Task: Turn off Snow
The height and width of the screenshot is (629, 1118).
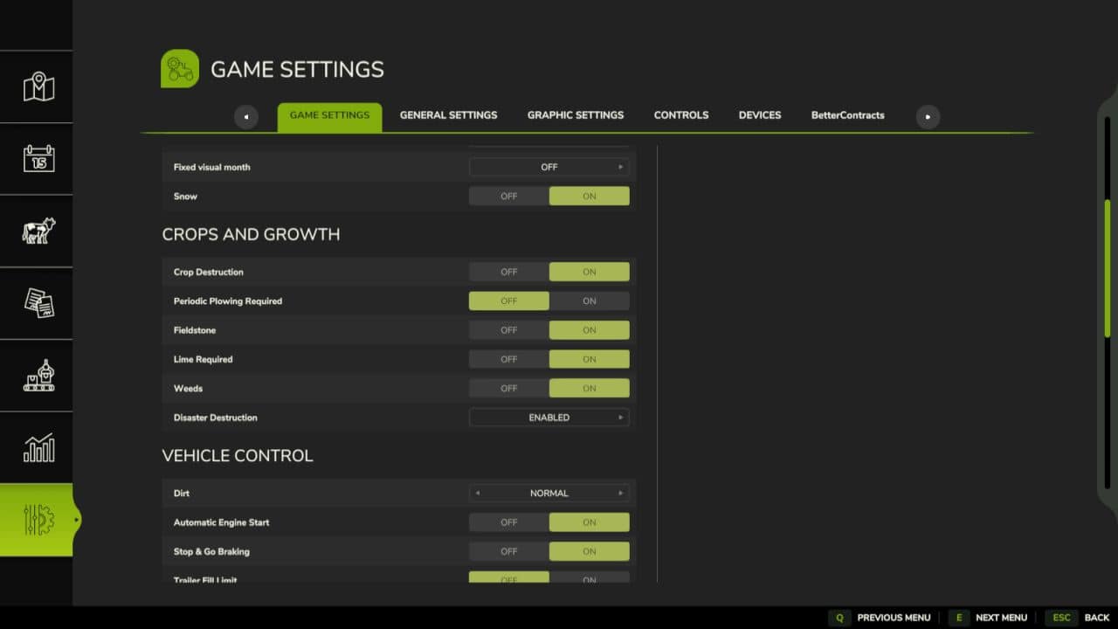Action: 508,196
